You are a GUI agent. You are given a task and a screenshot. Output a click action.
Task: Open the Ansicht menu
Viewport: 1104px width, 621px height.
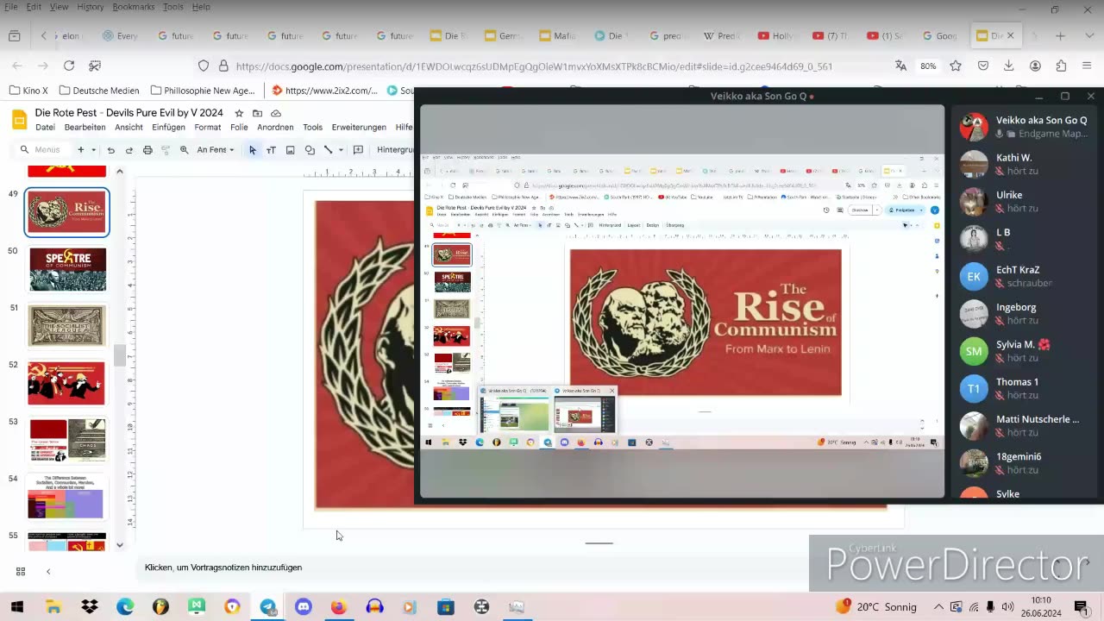coord(129,127)
